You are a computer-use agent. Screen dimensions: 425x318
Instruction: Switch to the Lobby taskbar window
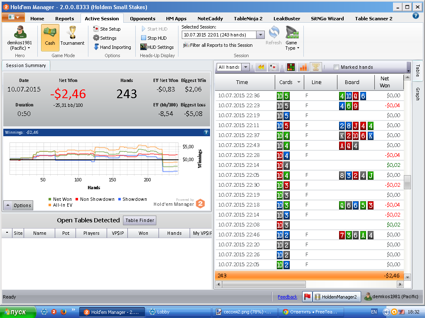[178, 312]
